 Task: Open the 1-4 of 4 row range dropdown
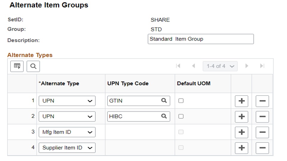220,66
